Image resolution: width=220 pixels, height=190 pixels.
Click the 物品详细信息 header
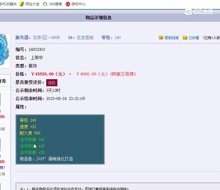[x=99, y=18]
